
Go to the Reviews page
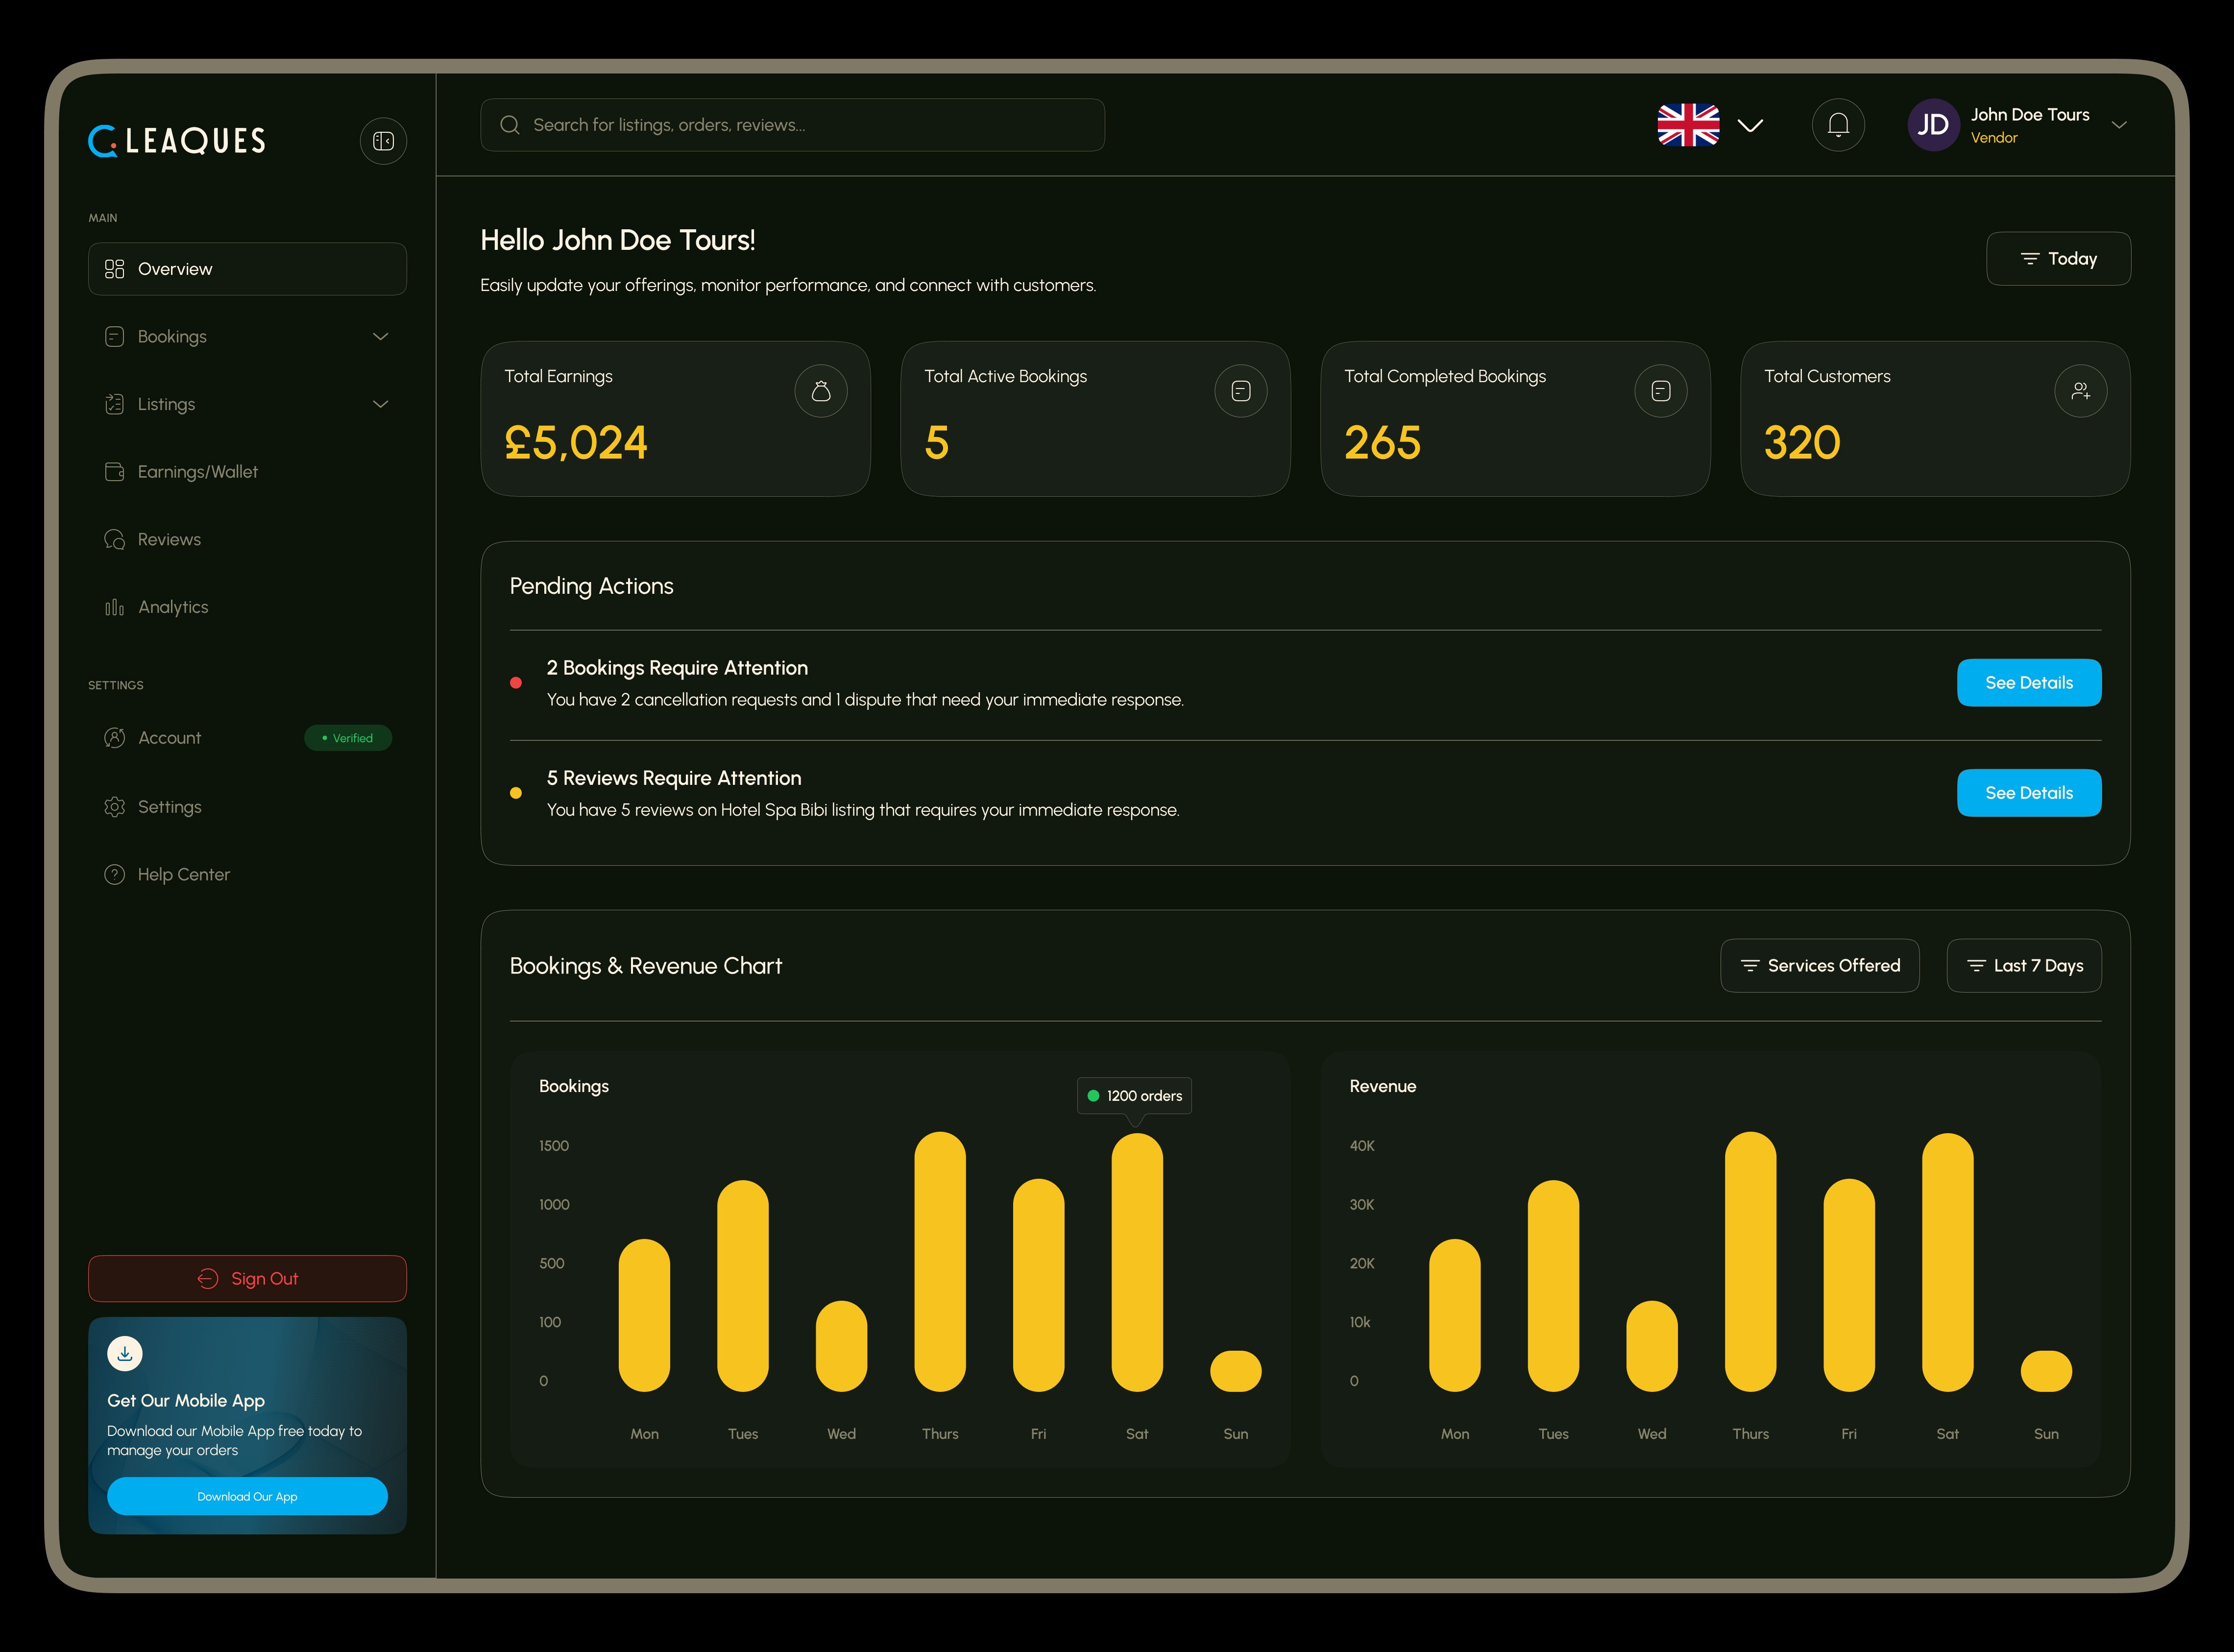[x=247, y=540]
